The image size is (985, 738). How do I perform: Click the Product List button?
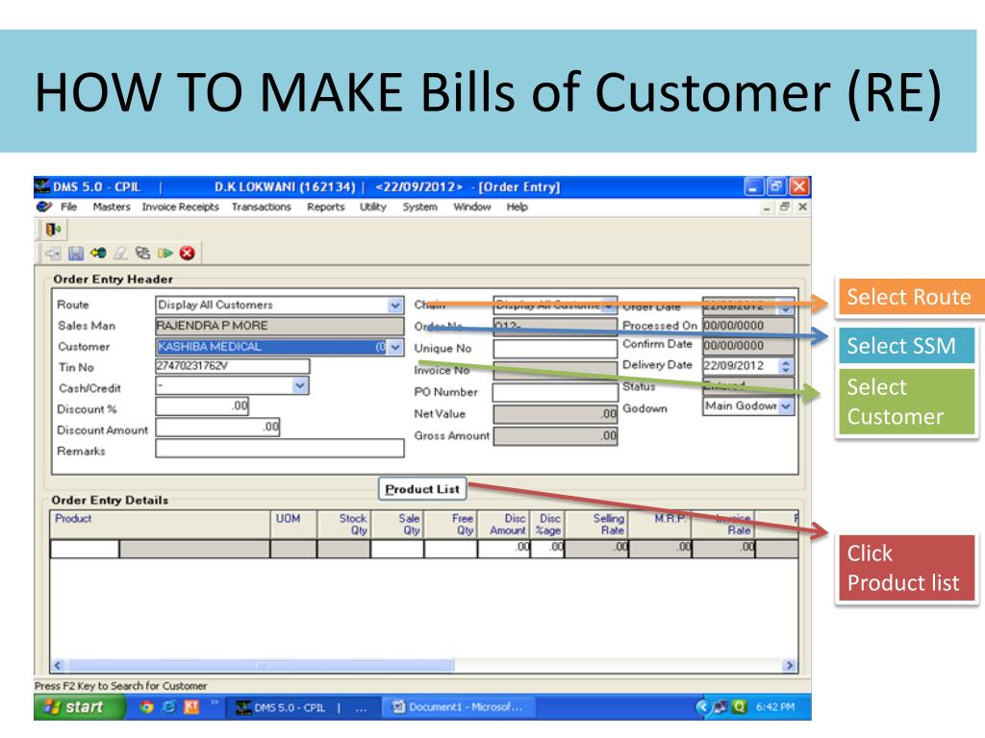point(422,489)
